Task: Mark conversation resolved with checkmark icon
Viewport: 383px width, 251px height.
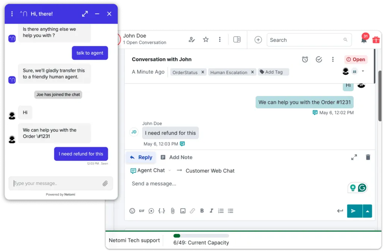Action: tap(319, 59)
